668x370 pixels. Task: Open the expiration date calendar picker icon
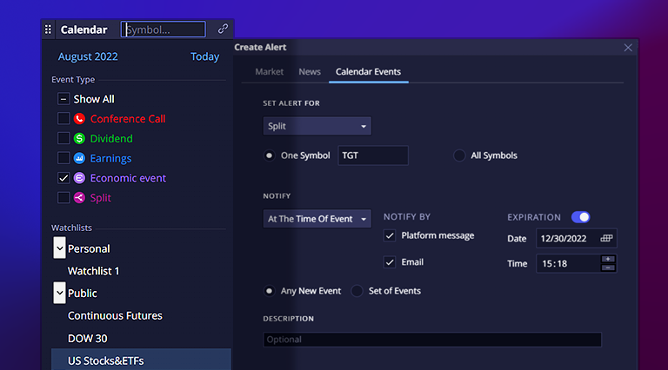[x=607, y=238]
